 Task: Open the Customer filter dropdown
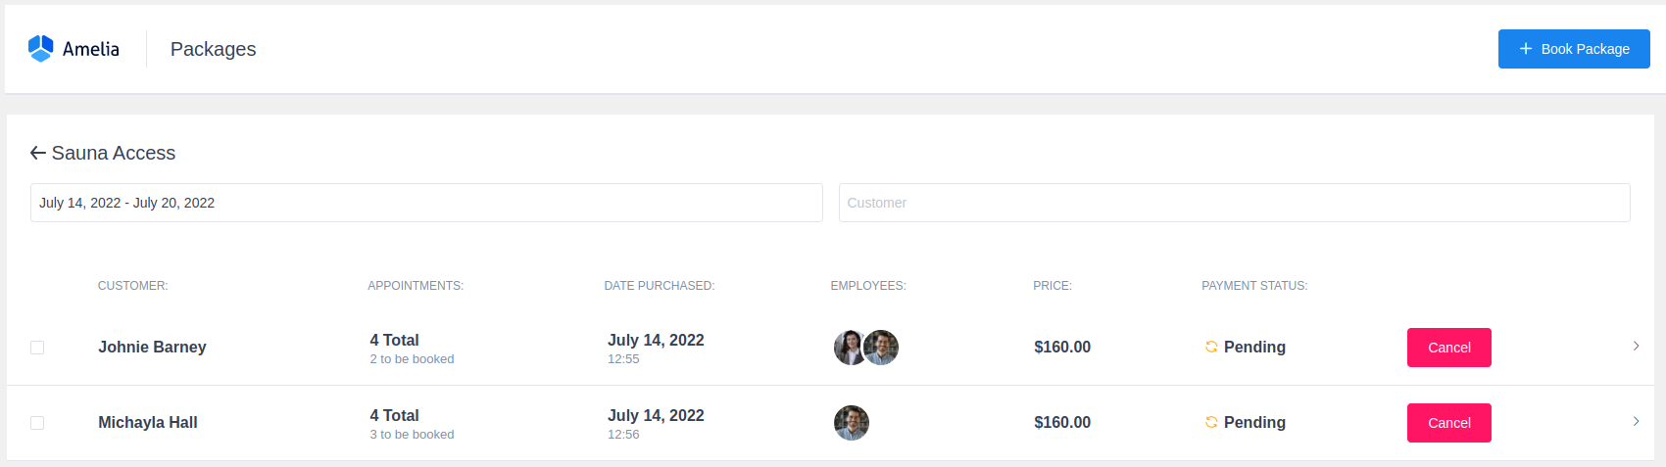point(1234,203)
